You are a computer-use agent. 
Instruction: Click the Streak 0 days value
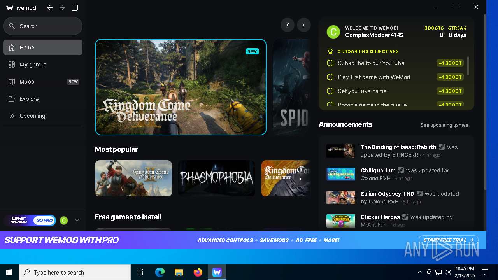pos(457,35)
